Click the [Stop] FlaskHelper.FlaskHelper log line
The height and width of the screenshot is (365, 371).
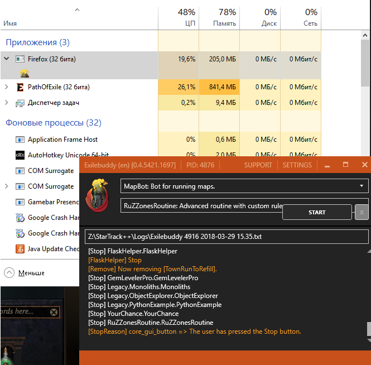tap(133, 251)
